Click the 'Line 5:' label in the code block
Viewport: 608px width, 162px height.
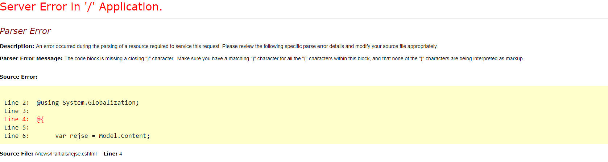17,127
